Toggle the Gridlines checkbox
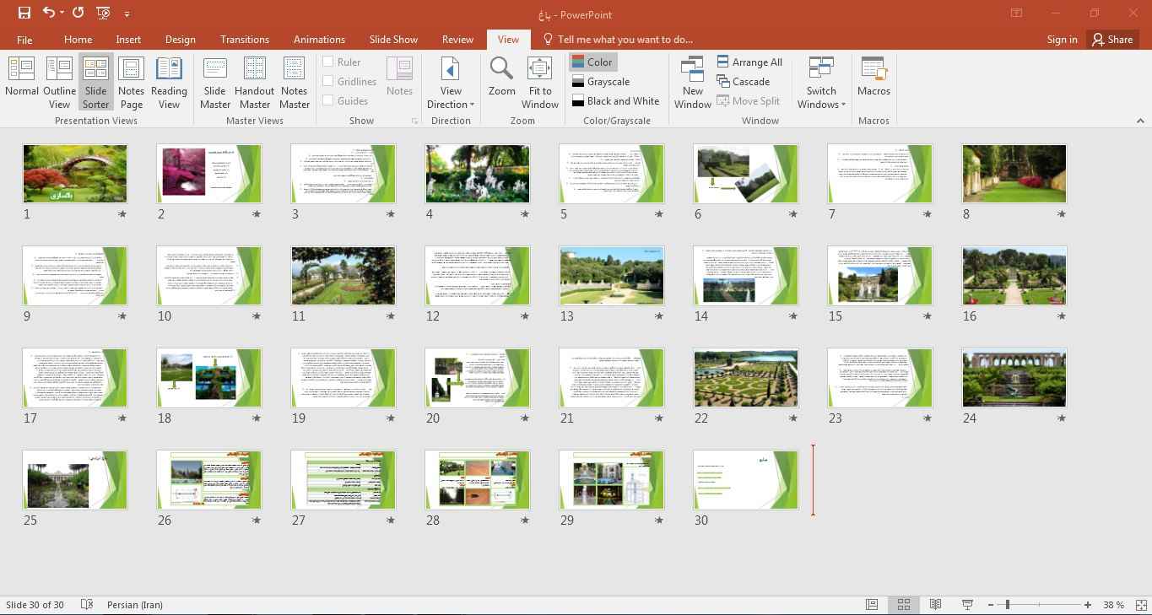The width and height of the screenshot is (1152, 615). click(328, 81)
